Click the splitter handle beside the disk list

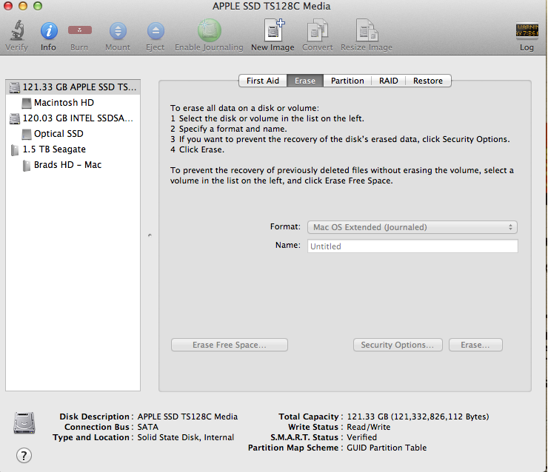pyautogui.click(x=150, y=235)
